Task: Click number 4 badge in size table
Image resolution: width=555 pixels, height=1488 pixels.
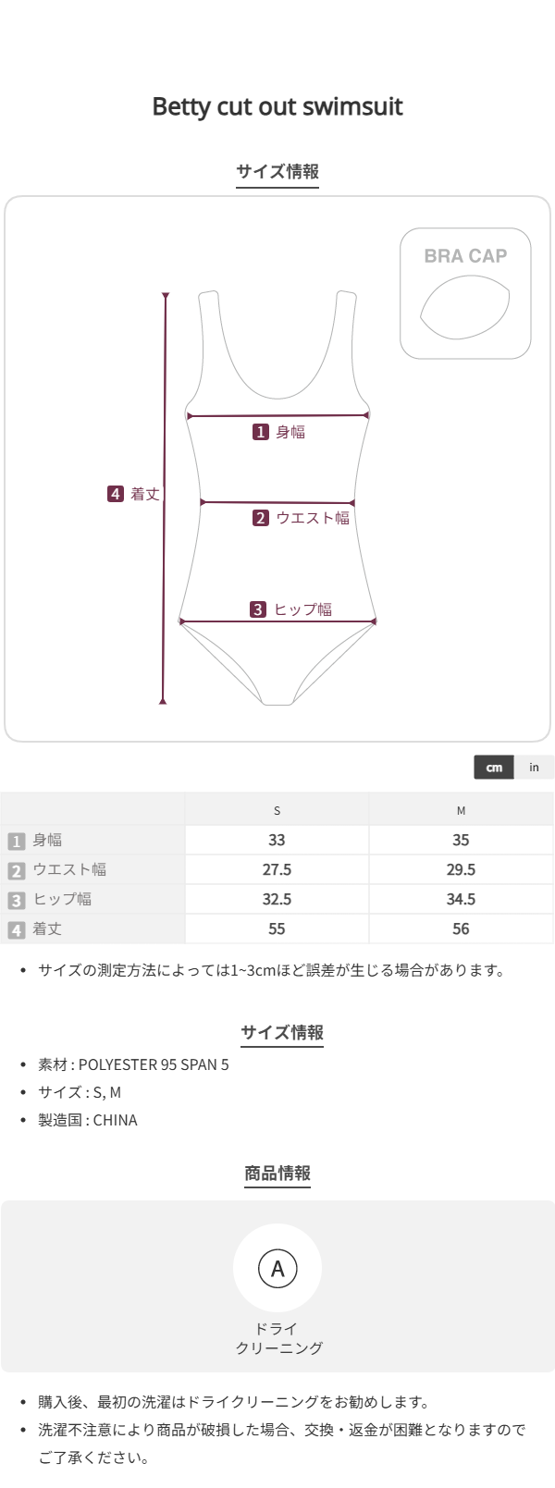Action: pos(16,930)
